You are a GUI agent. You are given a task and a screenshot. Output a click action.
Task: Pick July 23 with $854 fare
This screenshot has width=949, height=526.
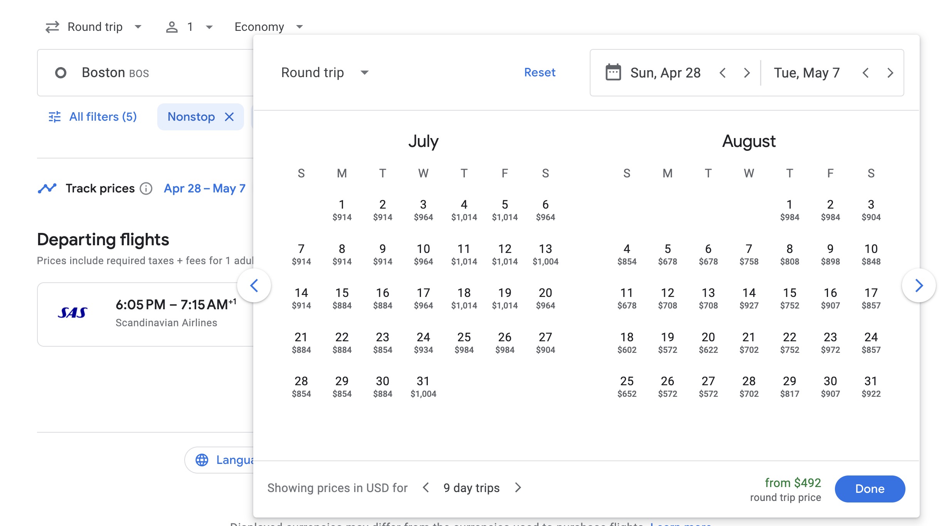click(x=382, y=342)
